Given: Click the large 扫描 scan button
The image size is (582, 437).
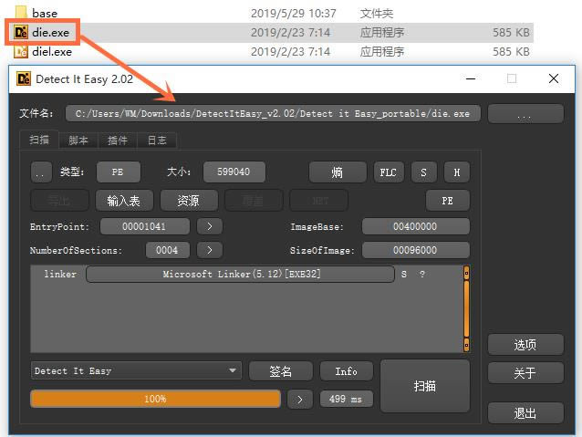Looking at the screenshot, I should [x=425, y=386].
